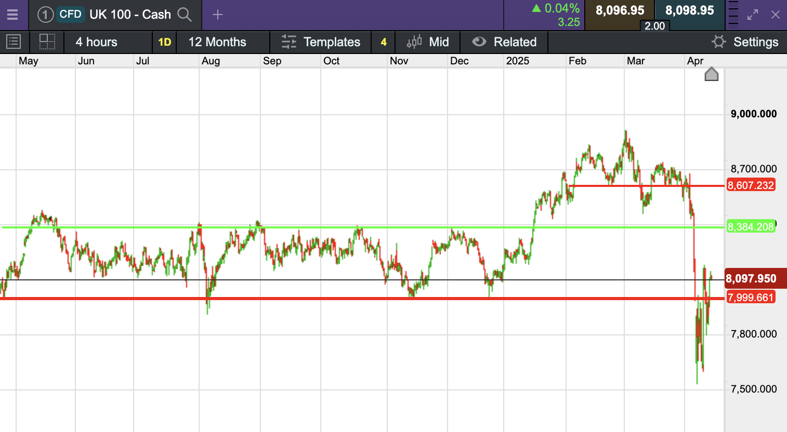Click the buy price 8,098.95
Screen dimensions: 787x432
click(x=690, y=10)
